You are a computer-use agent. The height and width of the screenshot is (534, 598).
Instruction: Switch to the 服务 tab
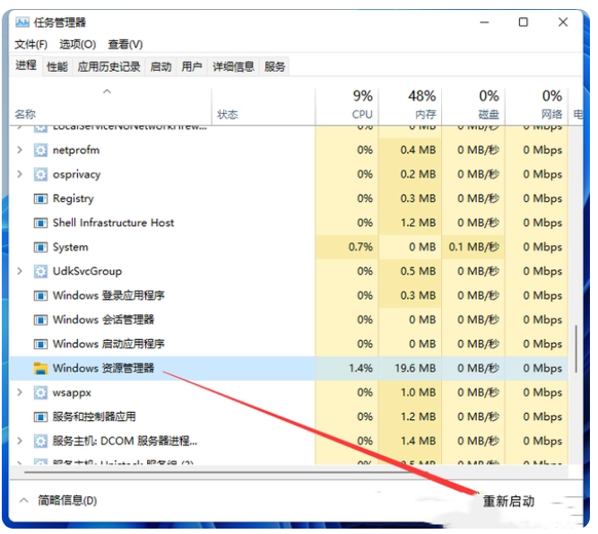tap(274, 66)
